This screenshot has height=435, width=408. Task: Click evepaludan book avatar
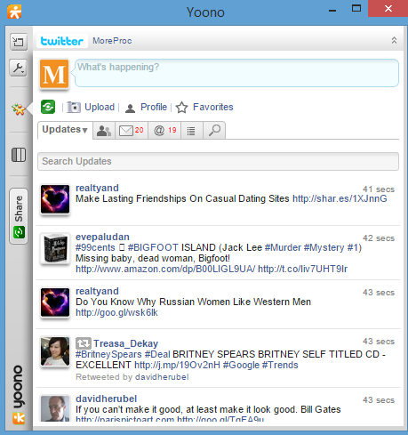point(55,248)
